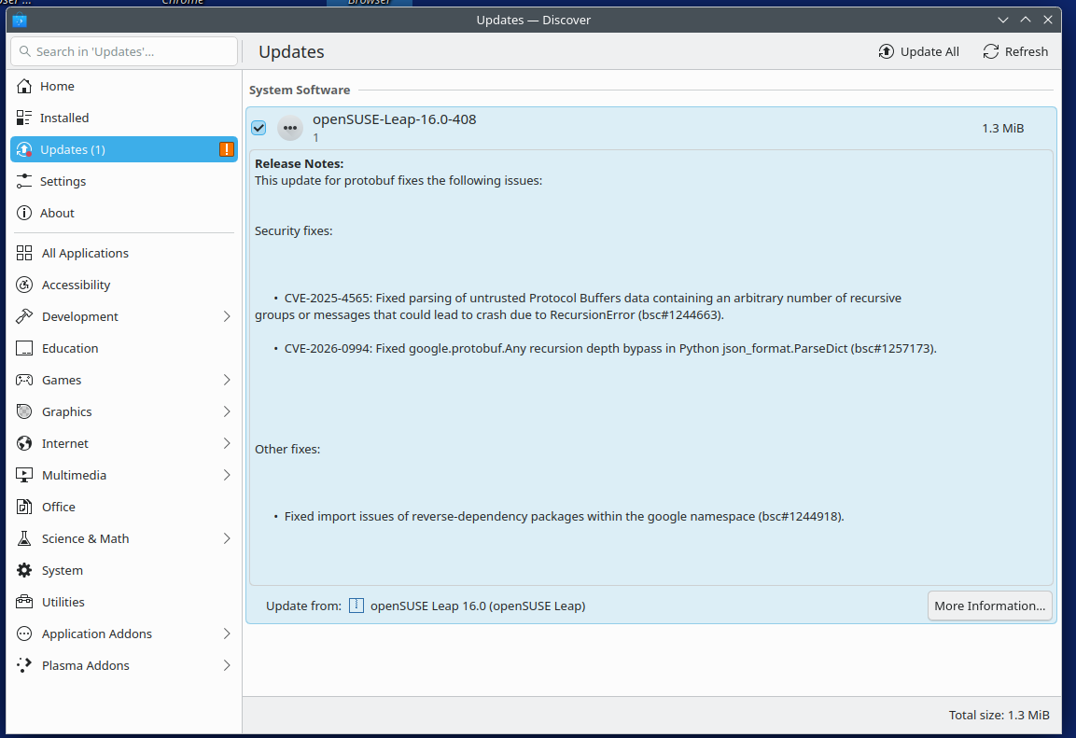The image size is (1076, 738).
Task: Click the System gear icon
Action: pyautogui.click(x=25, y=570)
